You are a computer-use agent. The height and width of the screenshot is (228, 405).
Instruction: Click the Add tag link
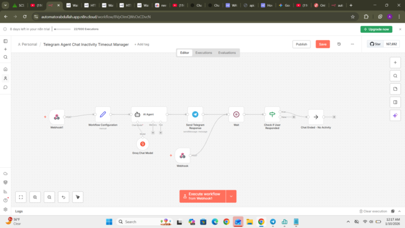click(142, 44)
